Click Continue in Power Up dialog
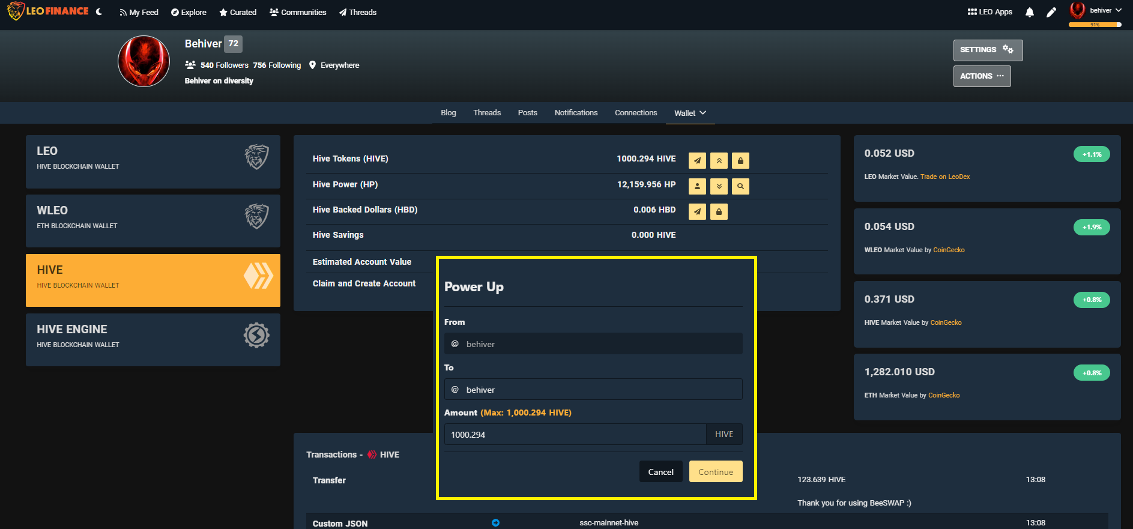 [716, 471]
